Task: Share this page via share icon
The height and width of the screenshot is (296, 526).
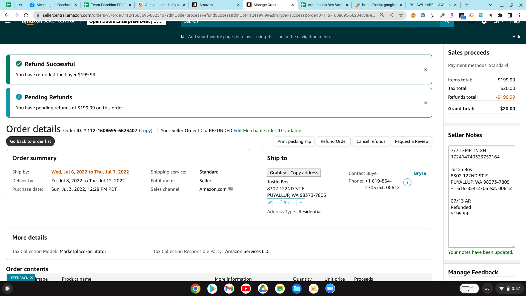Action: pos(391,15)
